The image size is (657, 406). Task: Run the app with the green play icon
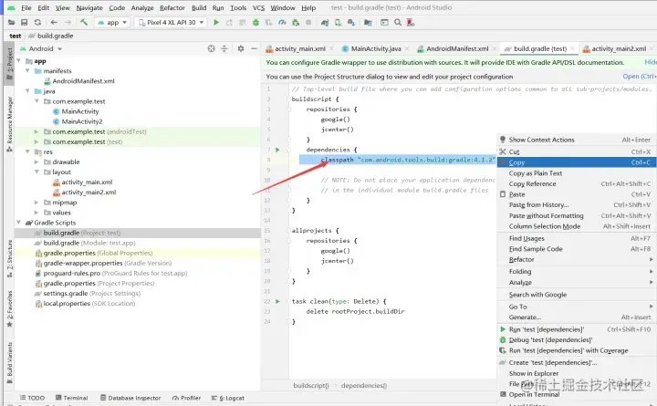click(216, 22)
